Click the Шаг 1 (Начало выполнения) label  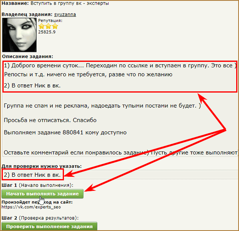pyautogui.click(x=38, y=185)
